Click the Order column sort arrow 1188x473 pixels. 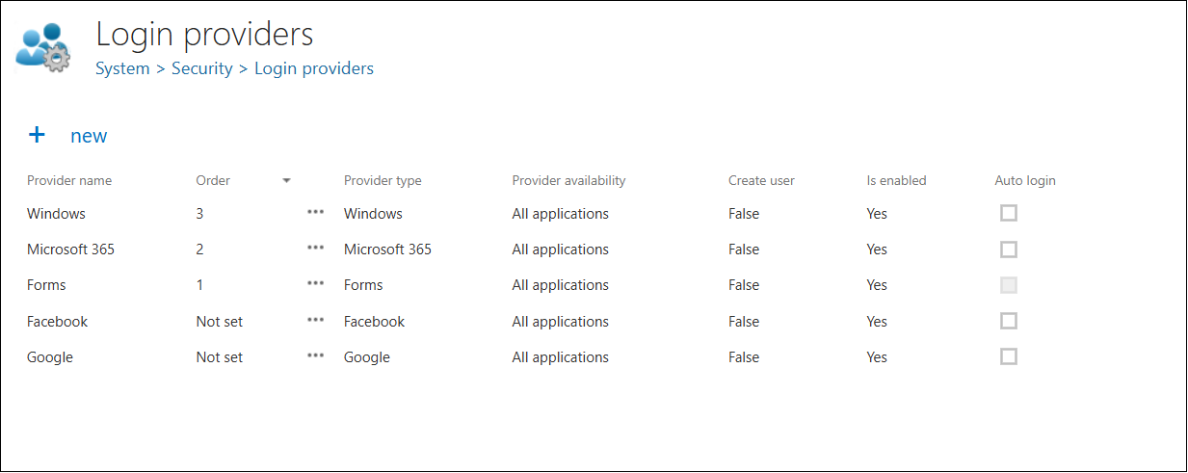tap(286, 180)
